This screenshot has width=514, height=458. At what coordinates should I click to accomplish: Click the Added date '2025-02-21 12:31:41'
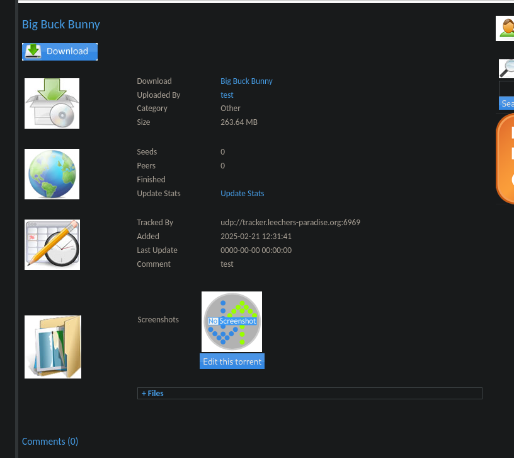click(x=256, y=237)
